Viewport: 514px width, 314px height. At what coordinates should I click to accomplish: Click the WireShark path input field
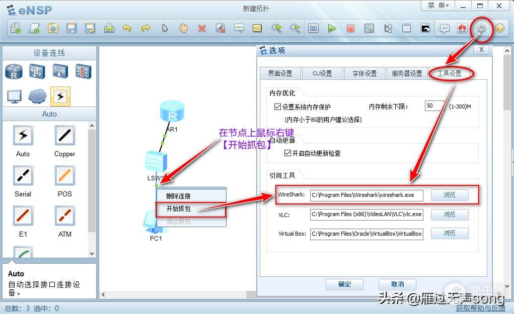click(366, 195)
